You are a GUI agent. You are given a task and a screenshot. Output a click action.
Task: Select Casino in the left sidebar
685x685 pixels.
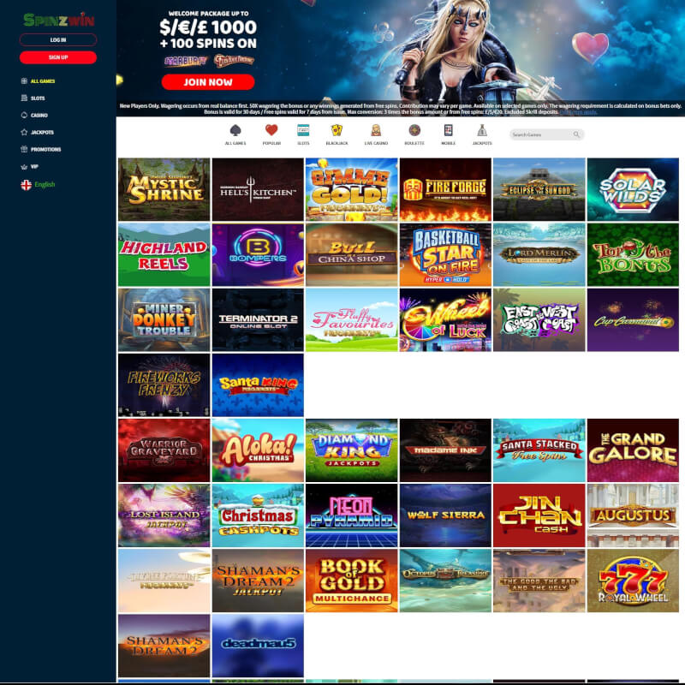coord(39,115)
